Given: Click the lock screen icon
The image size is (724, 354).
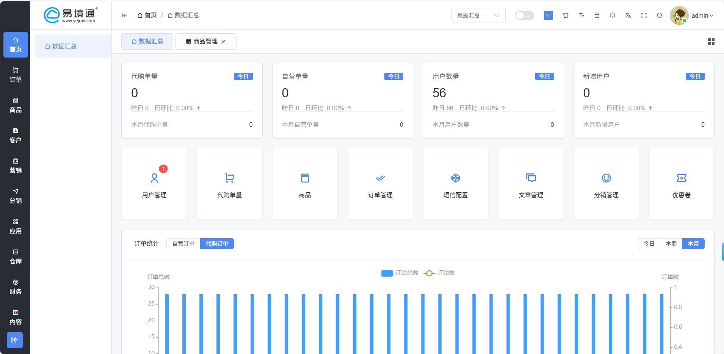Looking at the screenshot, I should (597, 15).
